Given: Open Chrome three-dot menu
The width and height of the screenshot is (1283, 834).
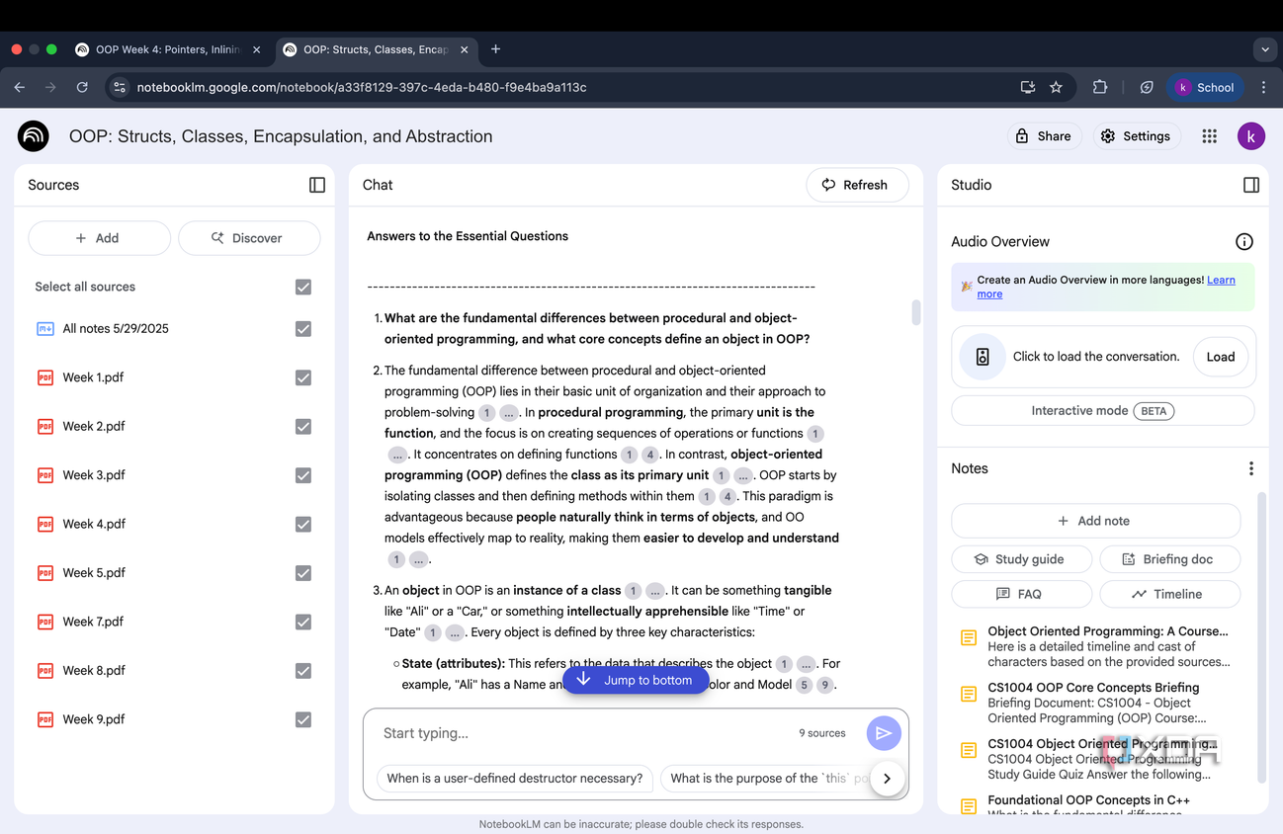Looking at the screenshot, I should point(1263,87).
